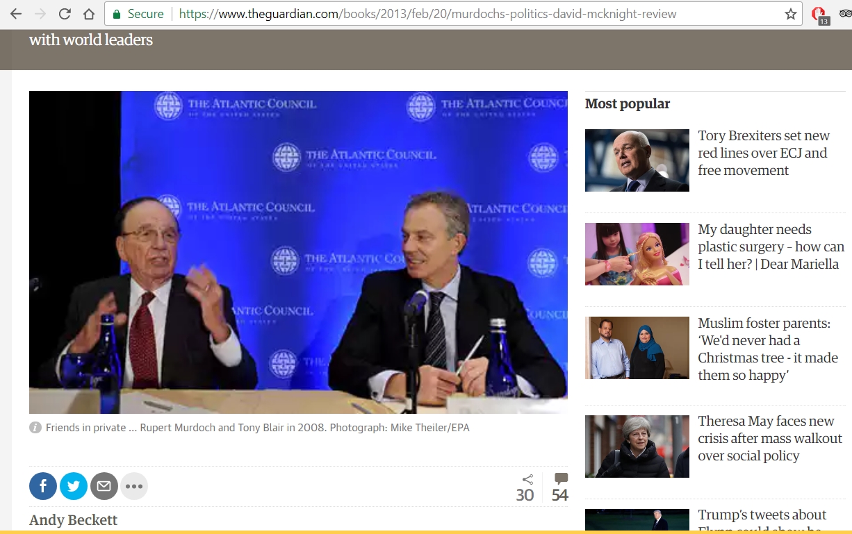Open the browser home page
The height and width of the screenshot is (534, 852).
pyautogui.click(x=89, y=14)
